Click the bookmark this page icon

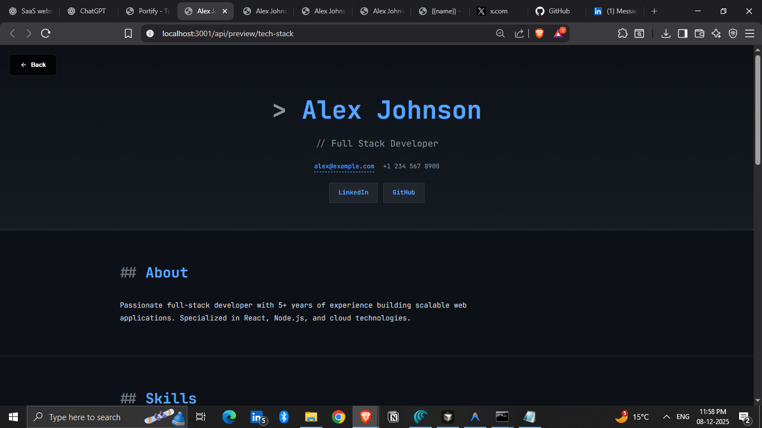click(x=128, y=33)
